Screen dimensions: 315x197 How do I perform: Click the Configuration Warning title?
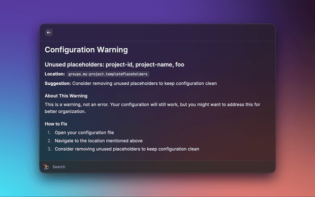pos(86,50)
